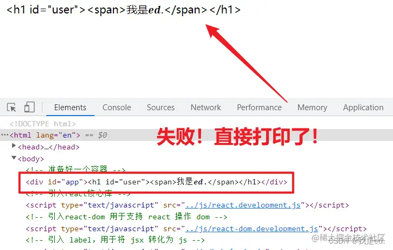The image size is (393, 250).
Task: Select the script tag for react-dom.development.js
Action: (x=196, y=228)
